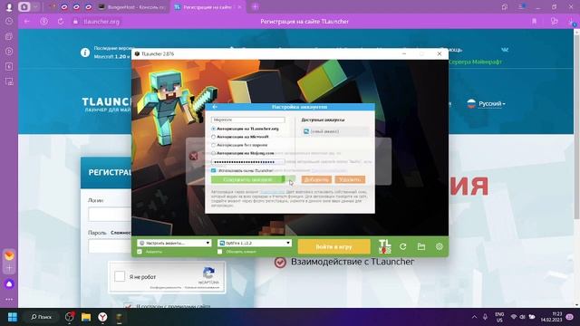Toggle the agree with site rules checkbox
The height and width of the screenshot is (326, 580).
[128, 306]
